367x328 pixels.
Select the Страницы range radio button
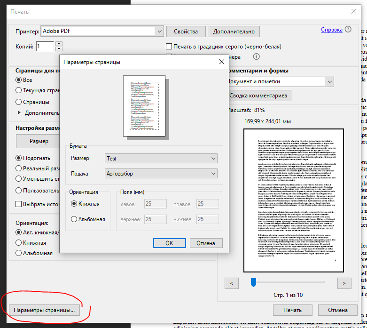tap(18, 102)
